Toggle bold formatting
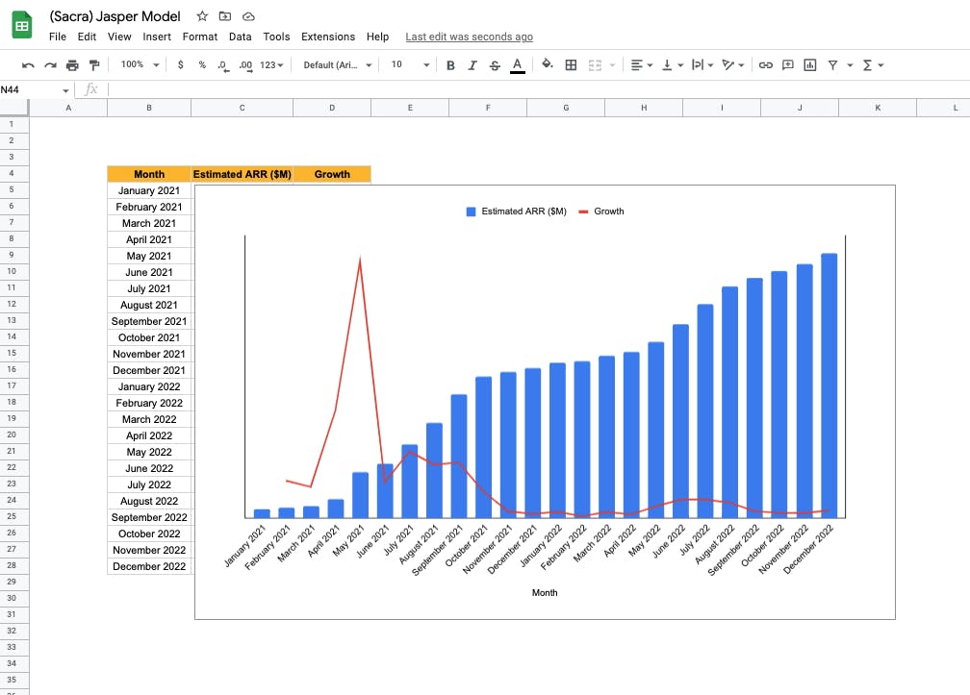 tap(450, 64)
